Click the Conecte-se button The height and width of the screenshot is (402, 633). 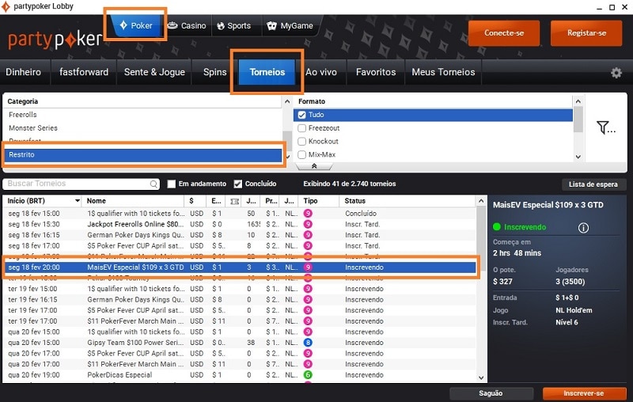click(504, 33)
